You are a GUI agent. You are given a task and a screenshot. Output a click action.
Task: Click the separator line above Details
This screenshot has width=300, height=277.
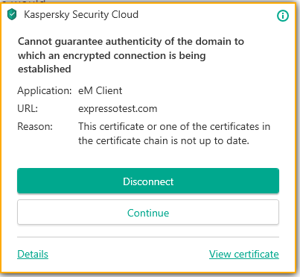click(x=148, y=237)
